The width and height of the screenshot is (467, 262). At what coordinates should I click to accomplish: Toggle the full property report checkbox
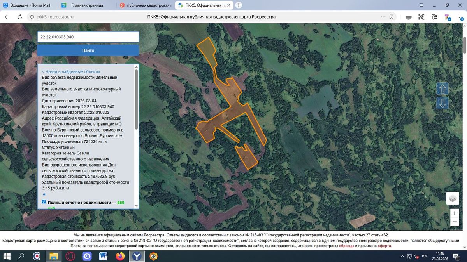coord(44,202)
